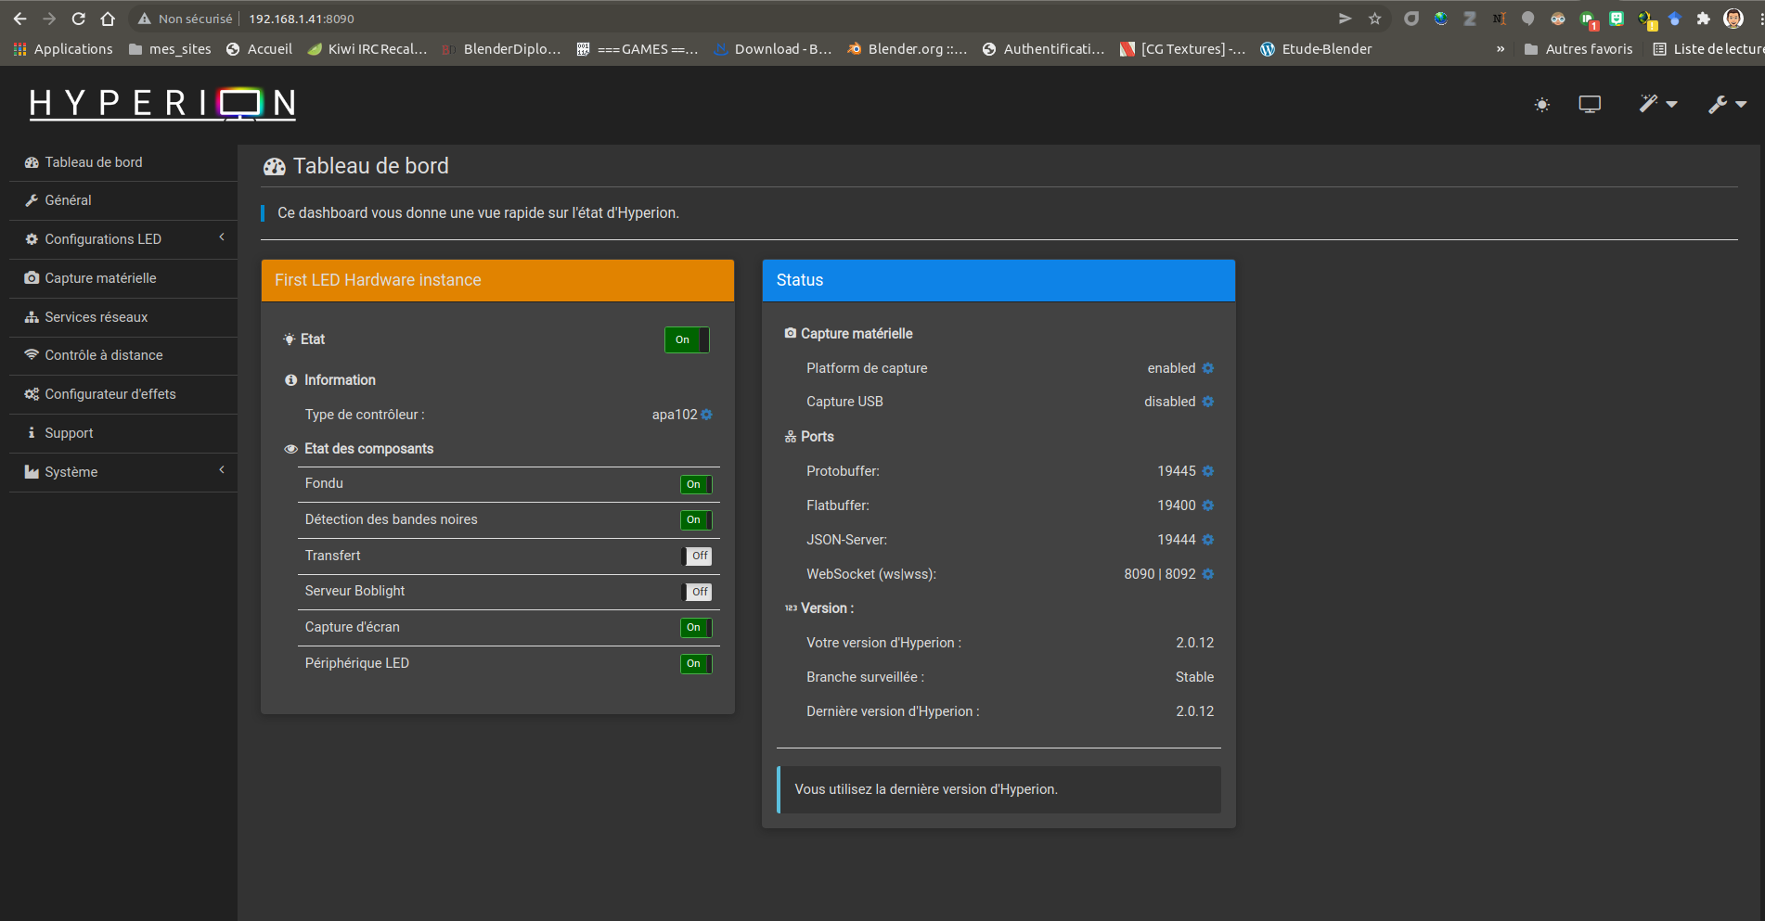The image size is (1765, 921).
Task: Open Liste de lecture
Action: coord(1708,49)
